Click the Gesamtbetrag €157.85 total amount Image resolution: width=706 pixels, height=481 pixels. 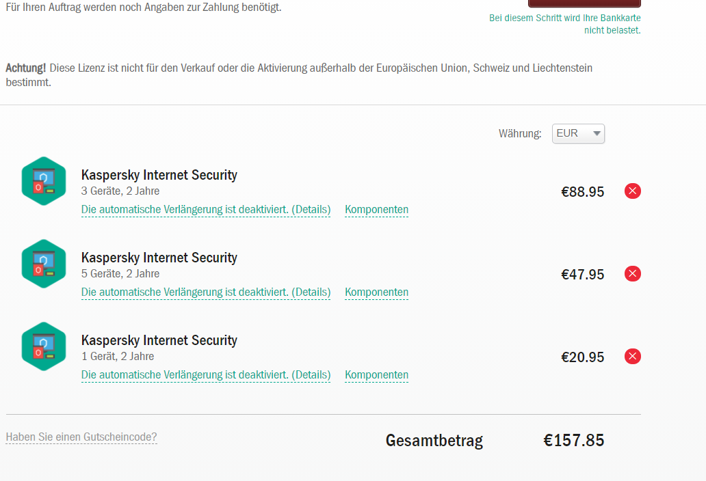point(573,440)
